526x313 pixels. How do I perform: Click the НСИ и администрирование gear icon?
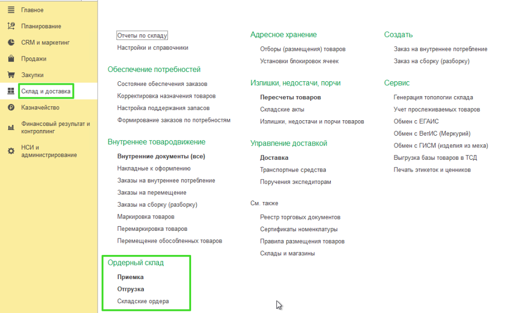click(x=11, y=151)
